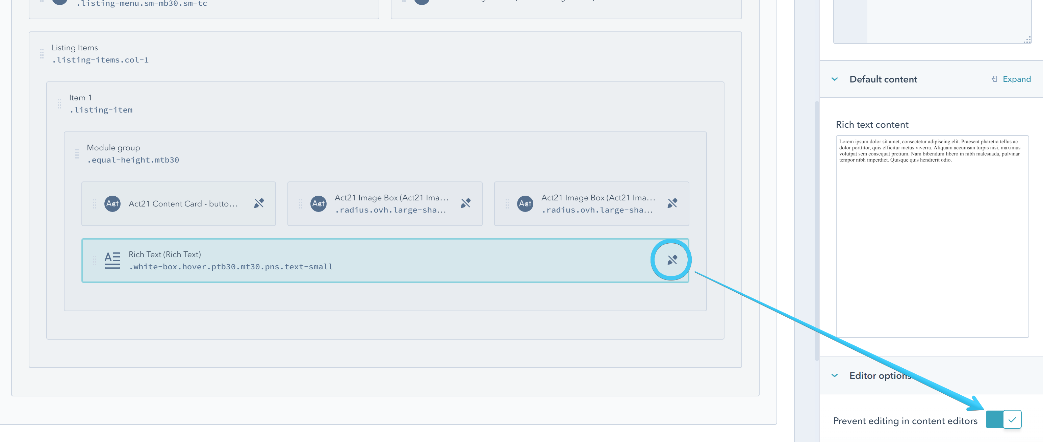Collapse the Default content section chevron
The width and height of the screenshot is (1043, 442).
pos(835,79)
